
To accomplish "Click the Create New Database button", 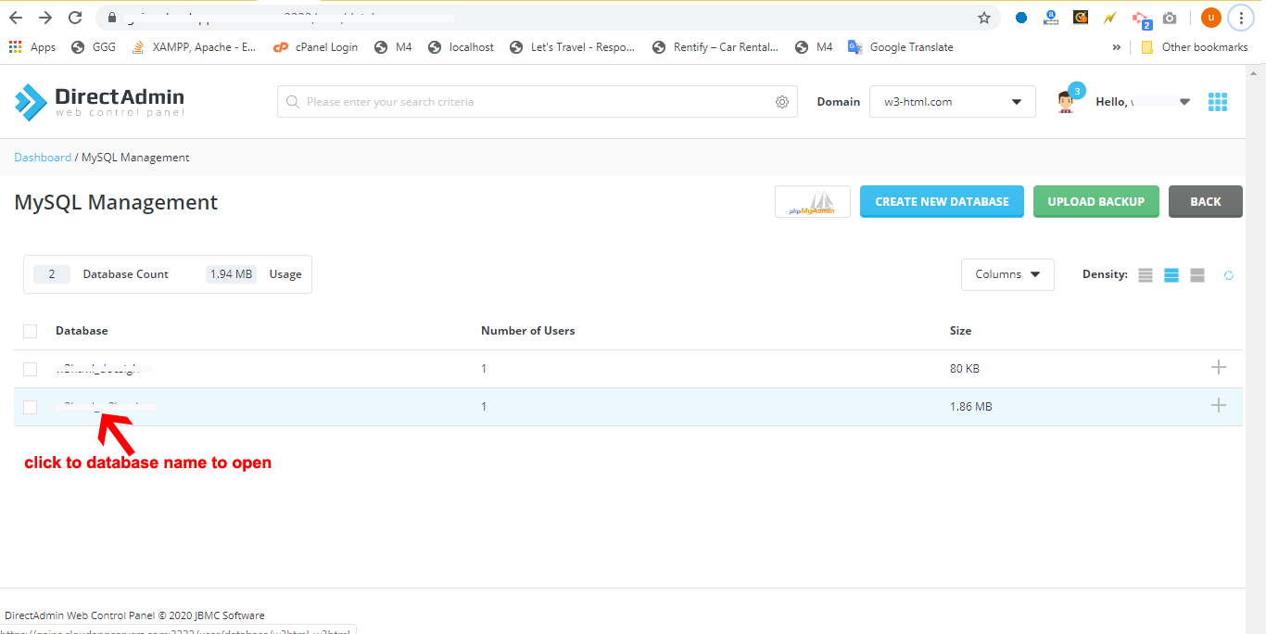I will pos(942,202).
